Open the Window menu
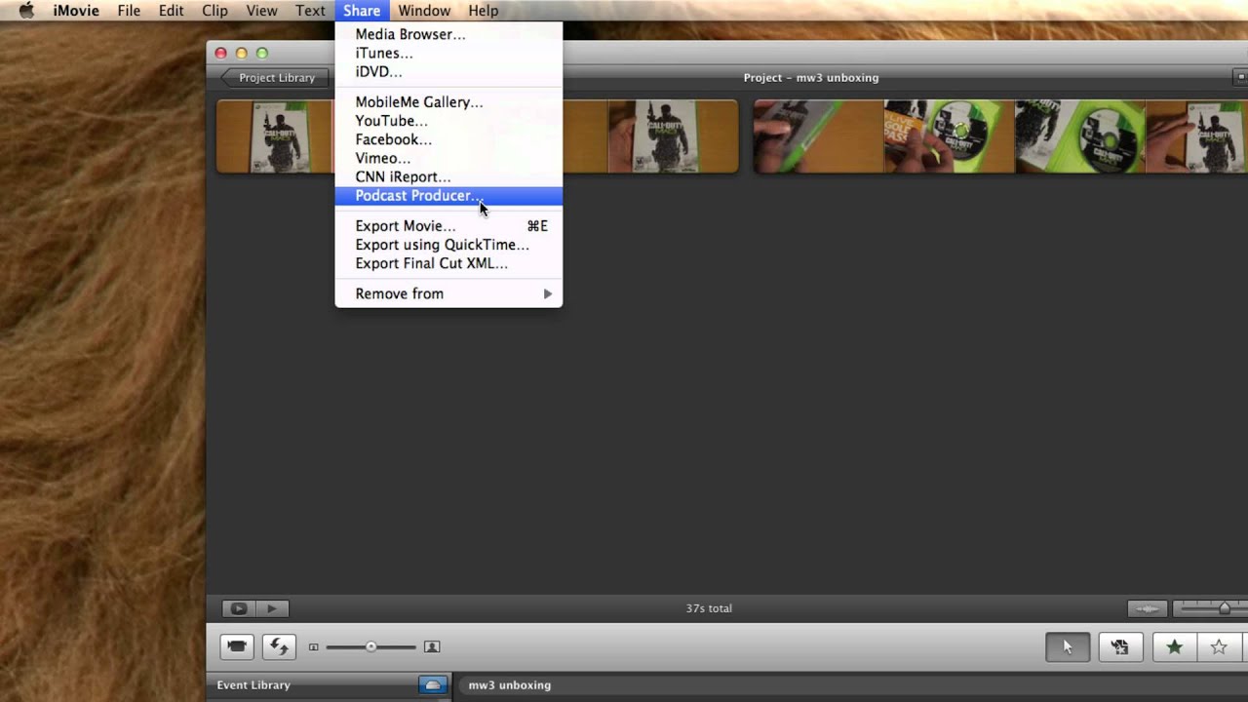The image size is (1248, 702). [x=424, y=11]
